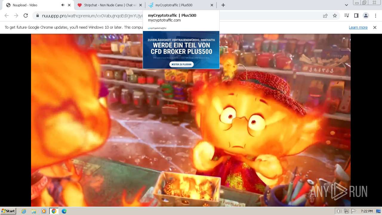Close the Stripchat tab
382x215 pixels.
click(141, 5)
